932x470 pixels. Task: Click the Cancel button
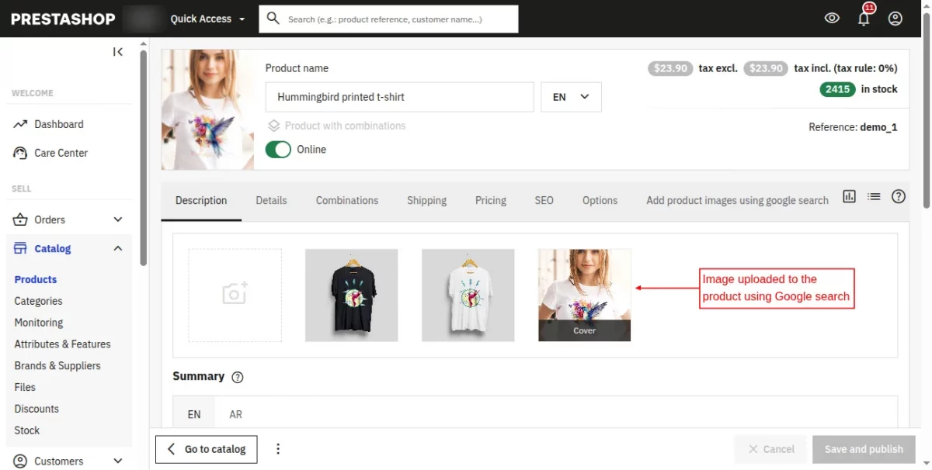[x=770, y=449]
